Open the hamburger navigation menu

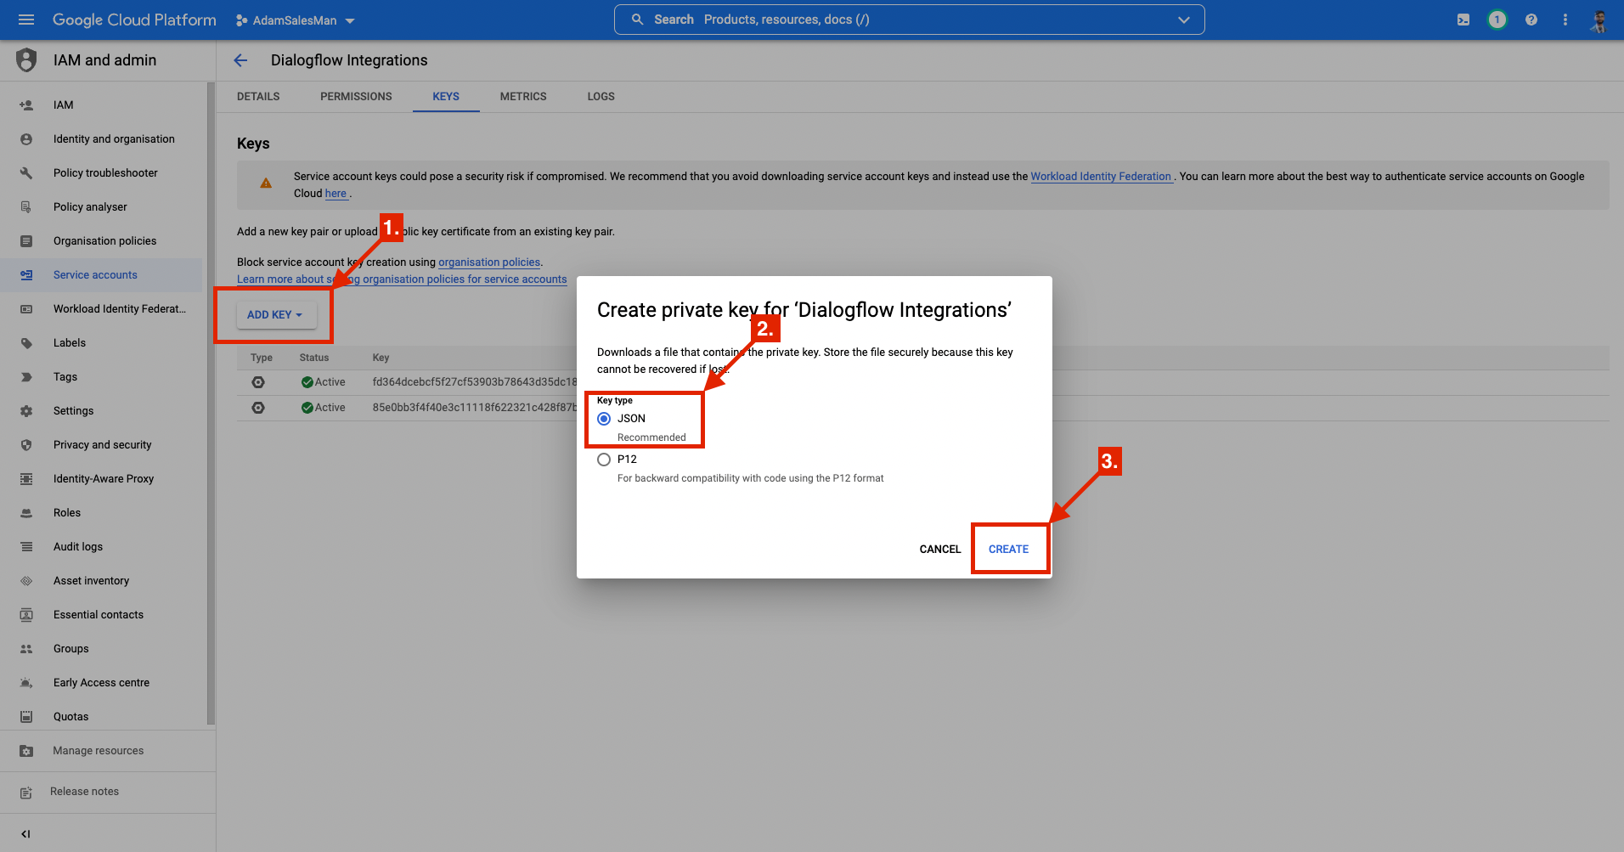[x=26, y=20]
